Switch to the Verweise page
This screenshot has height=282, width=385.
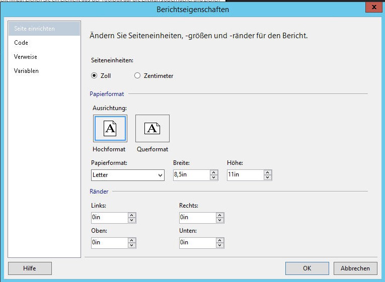[44, 57]
